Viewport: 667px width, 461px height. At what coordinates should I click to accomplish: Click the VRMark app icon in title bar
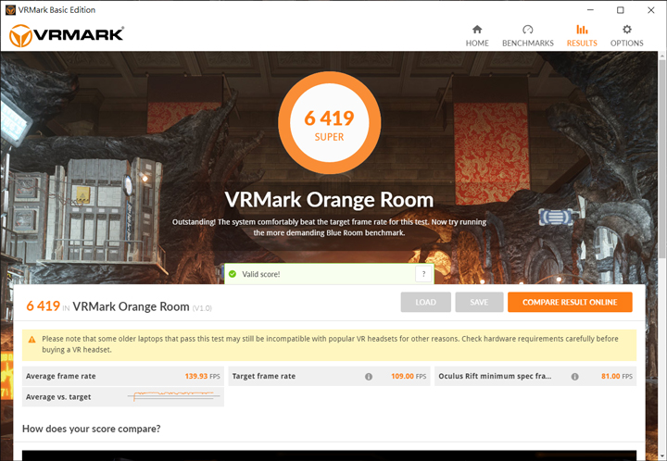point(10,10)
